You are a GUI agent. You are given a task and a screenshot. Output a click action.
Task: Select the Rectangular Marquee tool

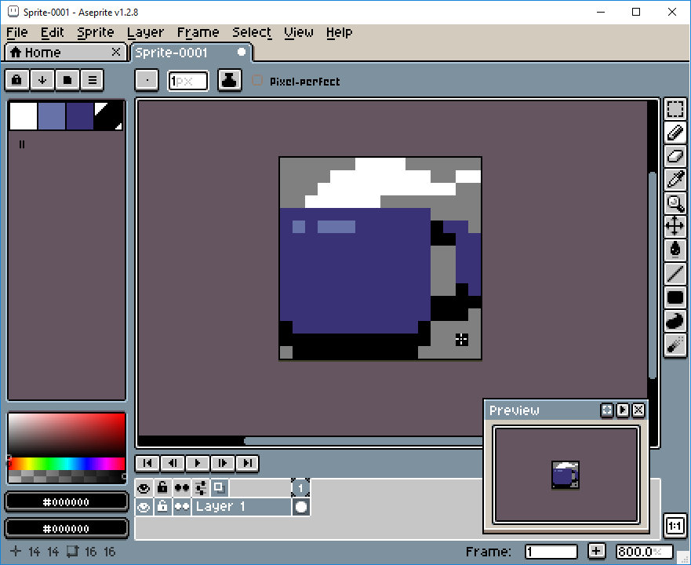tap(675, 109)
